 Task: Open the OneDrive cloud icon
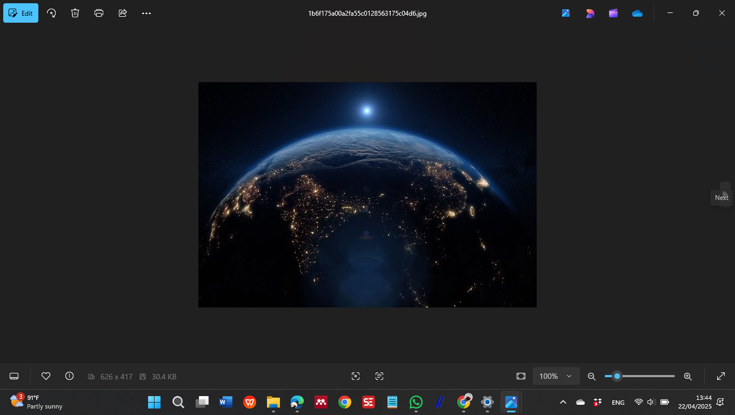point(637,13)
